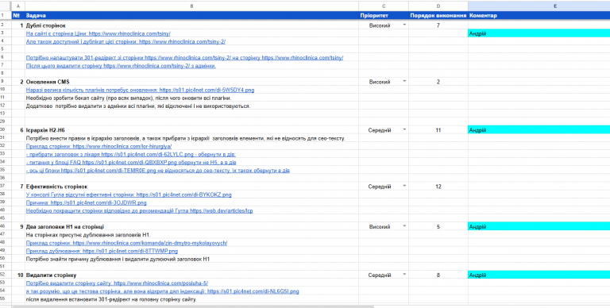Select the Ефективність сторінок cell
The width and height of the screenshot is (610, 308).
click(191, 187)
